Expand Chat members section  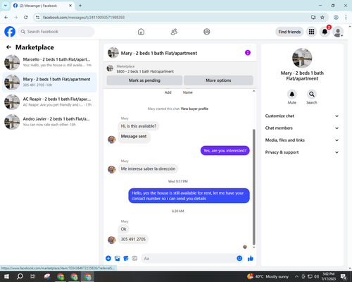(302, 128)
